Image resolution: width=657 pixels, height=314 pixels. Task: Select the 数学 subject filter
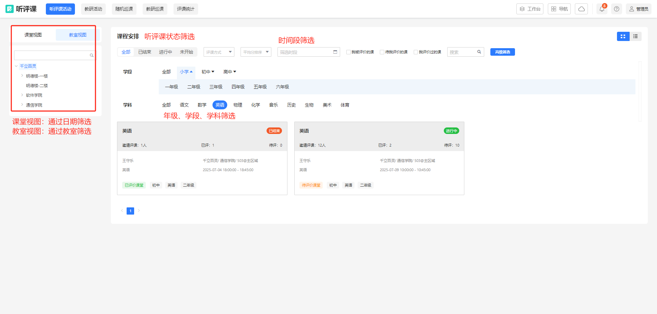pyautogui.click(x=202, y=105)
